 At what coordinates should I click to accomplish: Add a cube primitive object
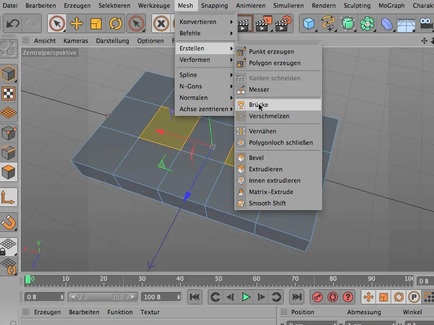coord(309,23)
